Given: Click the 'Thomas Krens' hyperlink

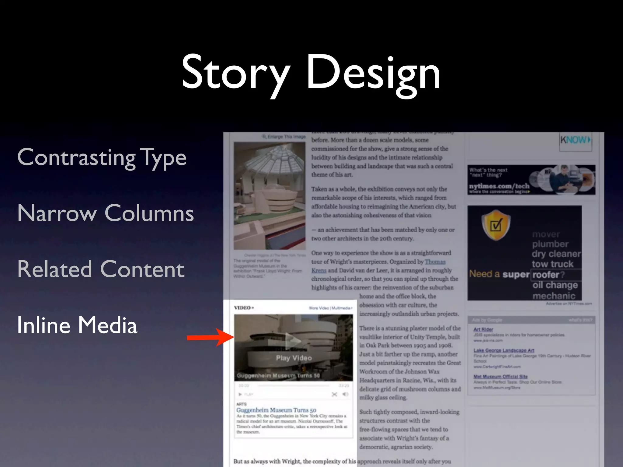Looking at the screenshot, I should point(435,262).
